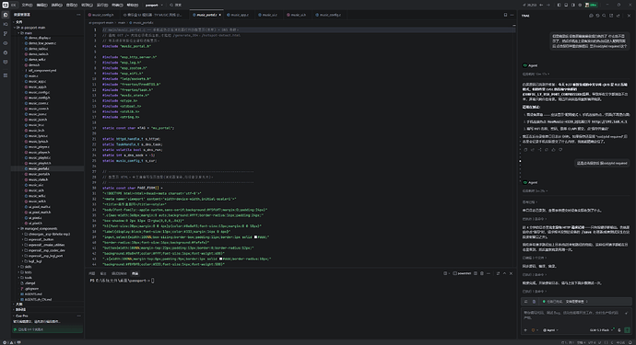Open the Source Control view in the activity bar
The width and height of the screenshot is (636, 345).
tap(6, 34)
